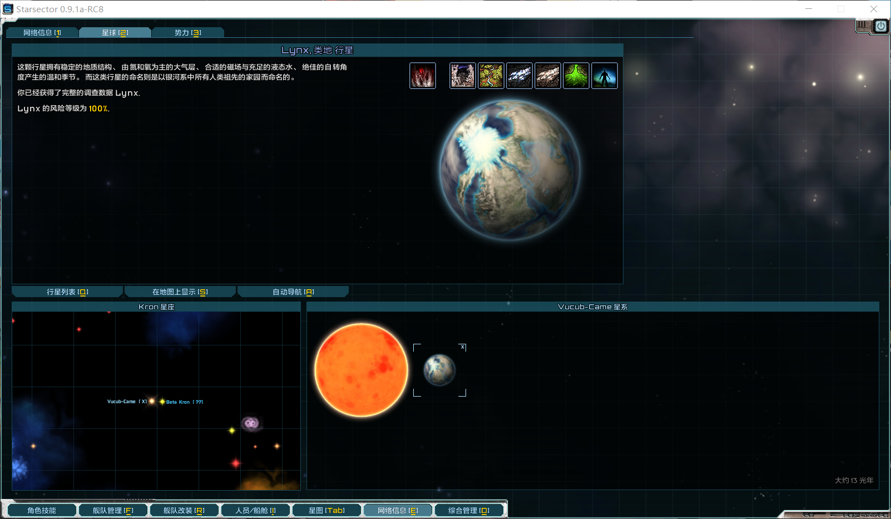Open 舰队管理 [F] fleet management
Screen dimensions: 891x519
(113, 510)
